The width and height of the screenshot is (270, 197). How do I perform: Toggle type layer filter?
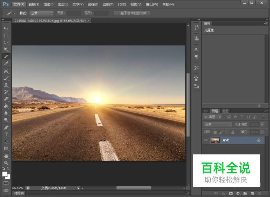[x=242, y=117]
